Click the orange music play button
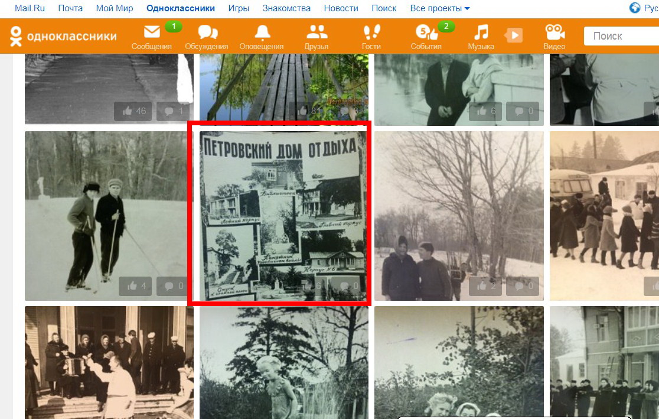 click(514, 35)
